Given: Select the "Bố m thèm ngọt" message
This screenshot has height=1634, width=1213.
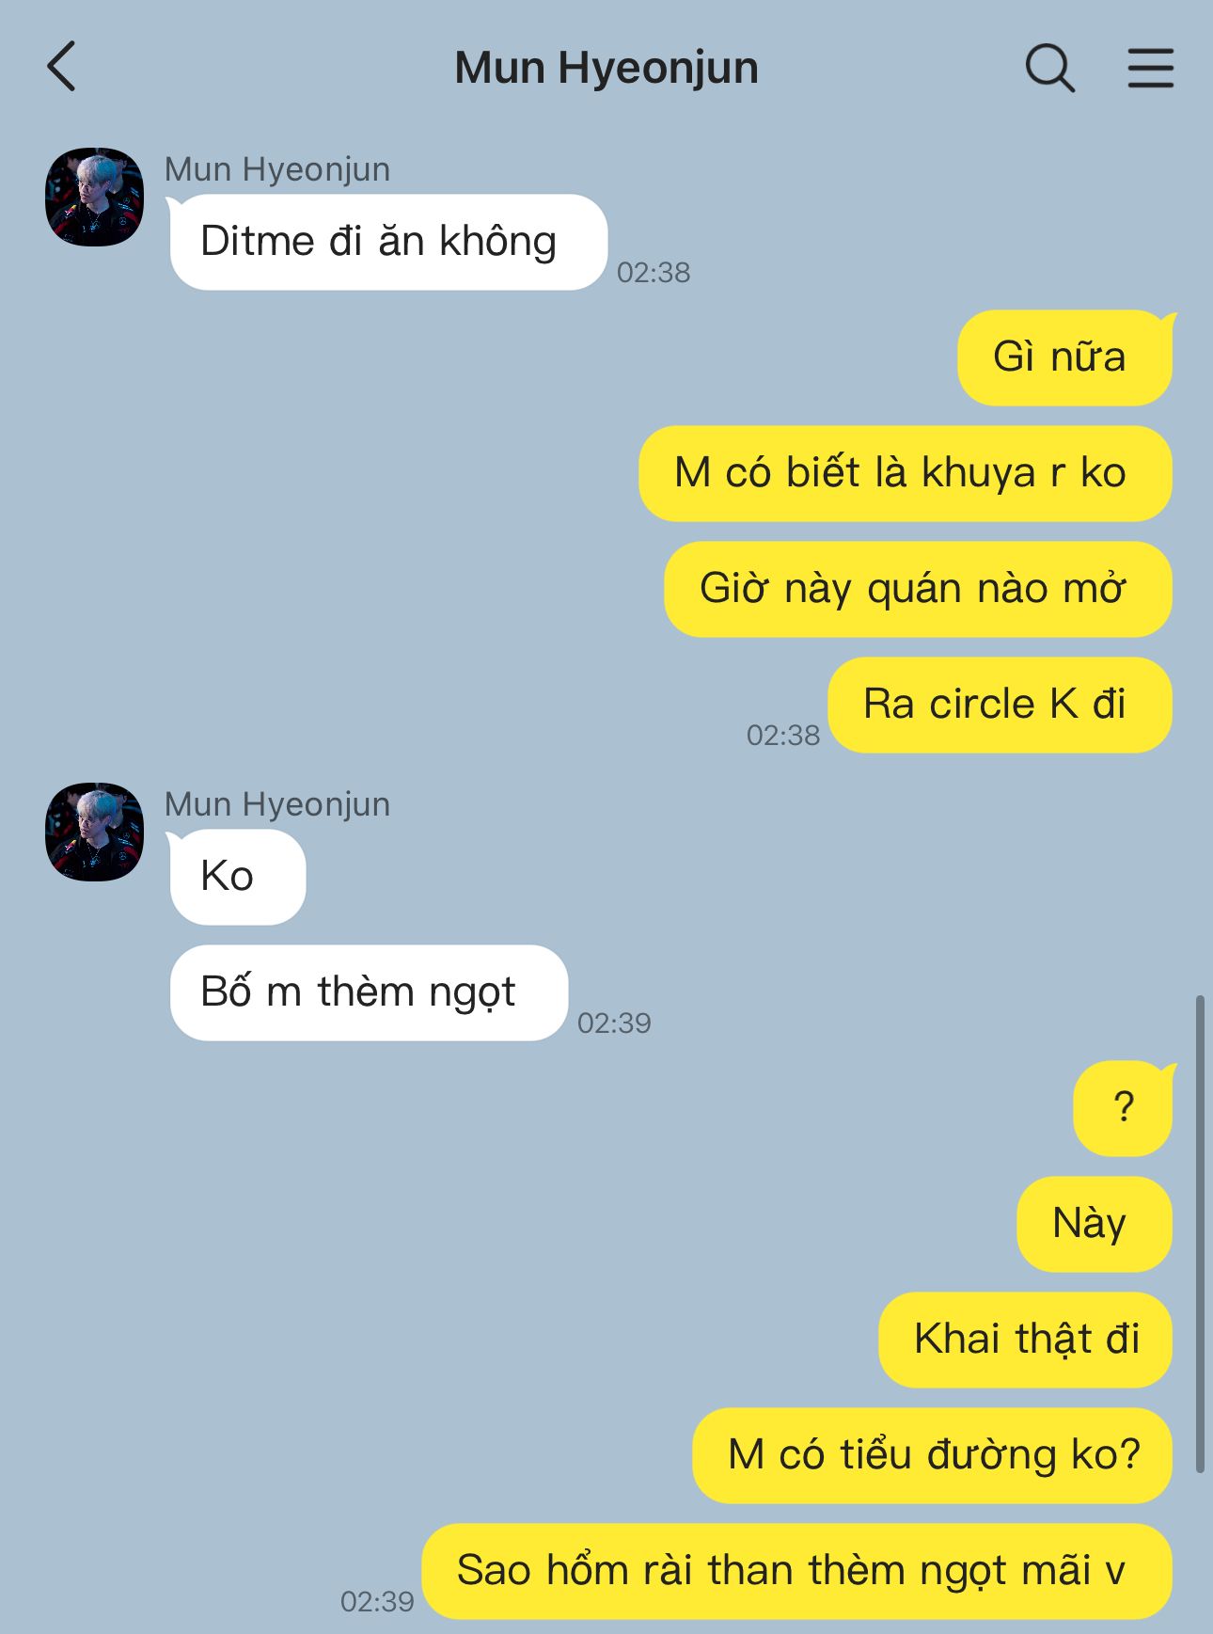Looking at the screenshot, I should click(x=369, y=992).
